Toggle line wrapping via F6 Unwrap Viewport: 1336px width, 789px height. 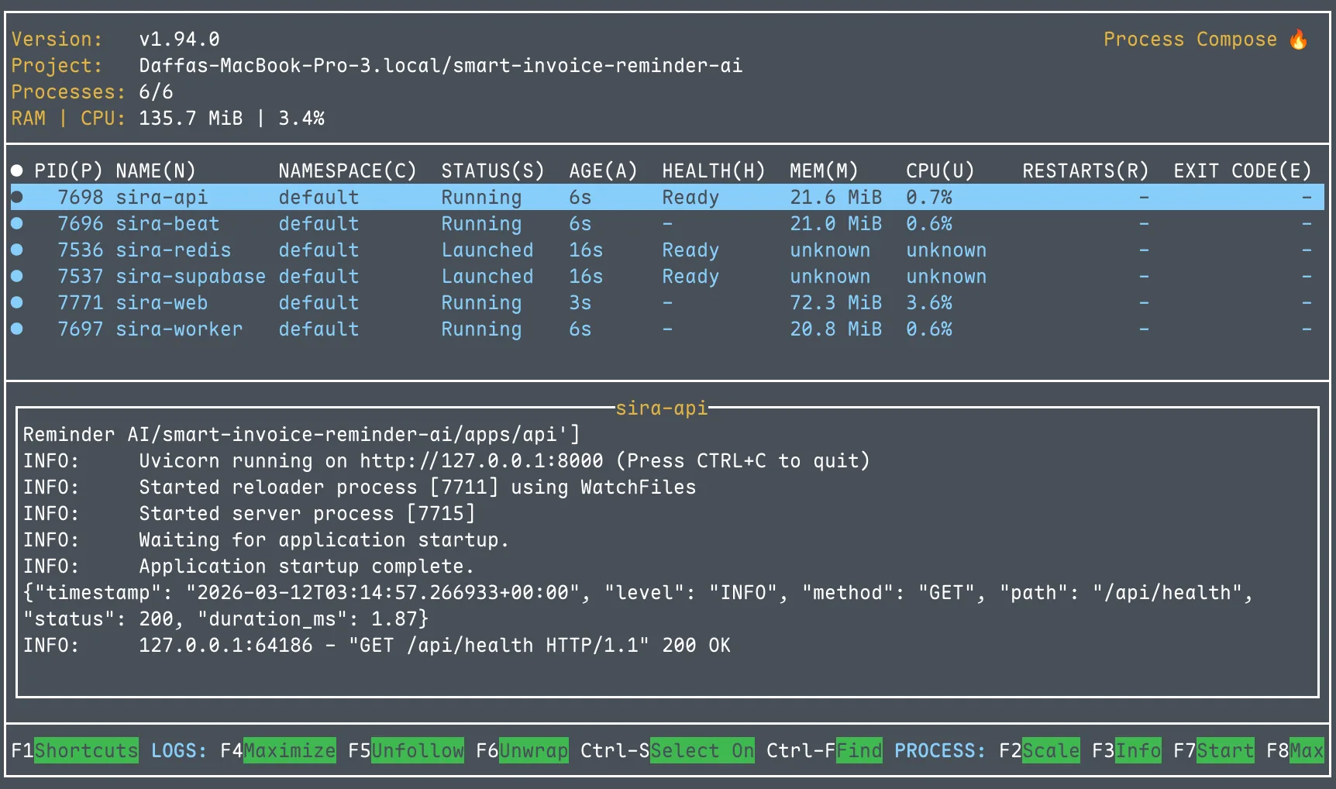tap(532, 750)
